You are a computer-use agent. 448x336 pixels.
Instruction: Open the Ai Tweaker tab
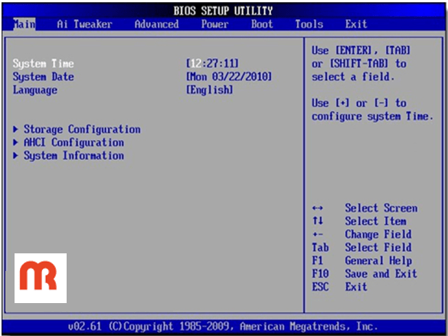pyautogui.click(x=84, y=24)
